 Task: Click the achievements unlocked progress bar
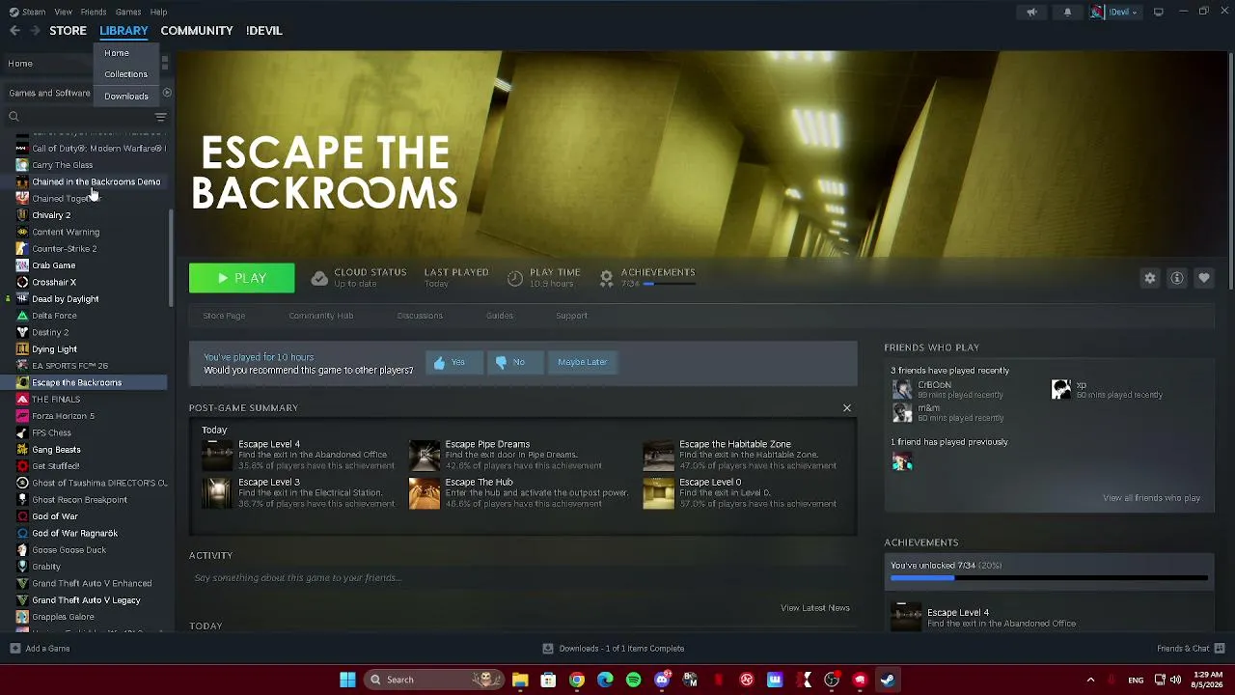[x=1049, y=578]
